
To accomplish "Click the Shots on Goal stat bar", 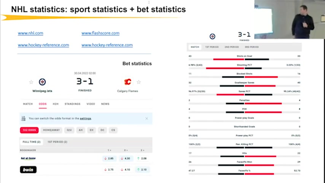I will click(244, 59).
